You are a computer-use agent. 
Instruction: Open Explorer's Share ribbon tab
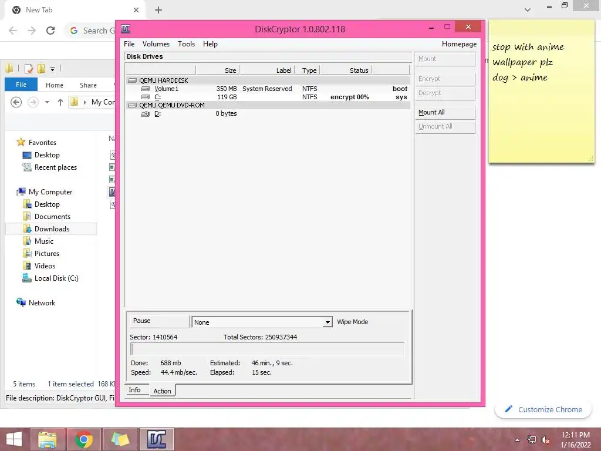[88, 85]
